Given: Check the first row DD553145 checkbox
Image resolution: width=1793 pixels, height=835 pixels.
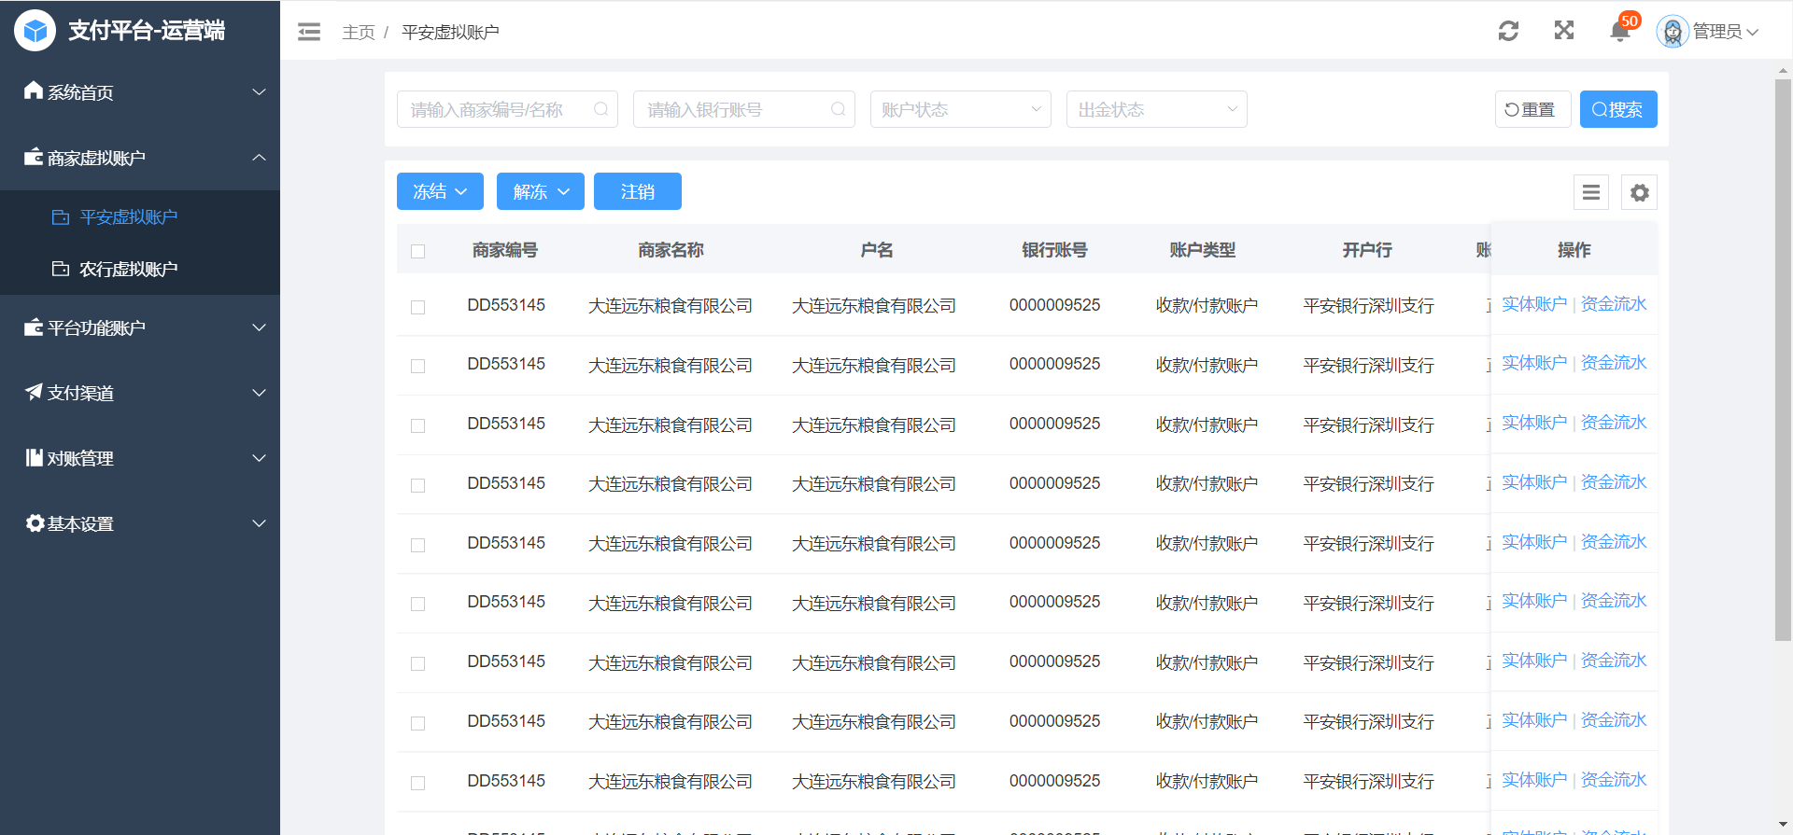Looking at the screenshot, I should click(417, 307).
